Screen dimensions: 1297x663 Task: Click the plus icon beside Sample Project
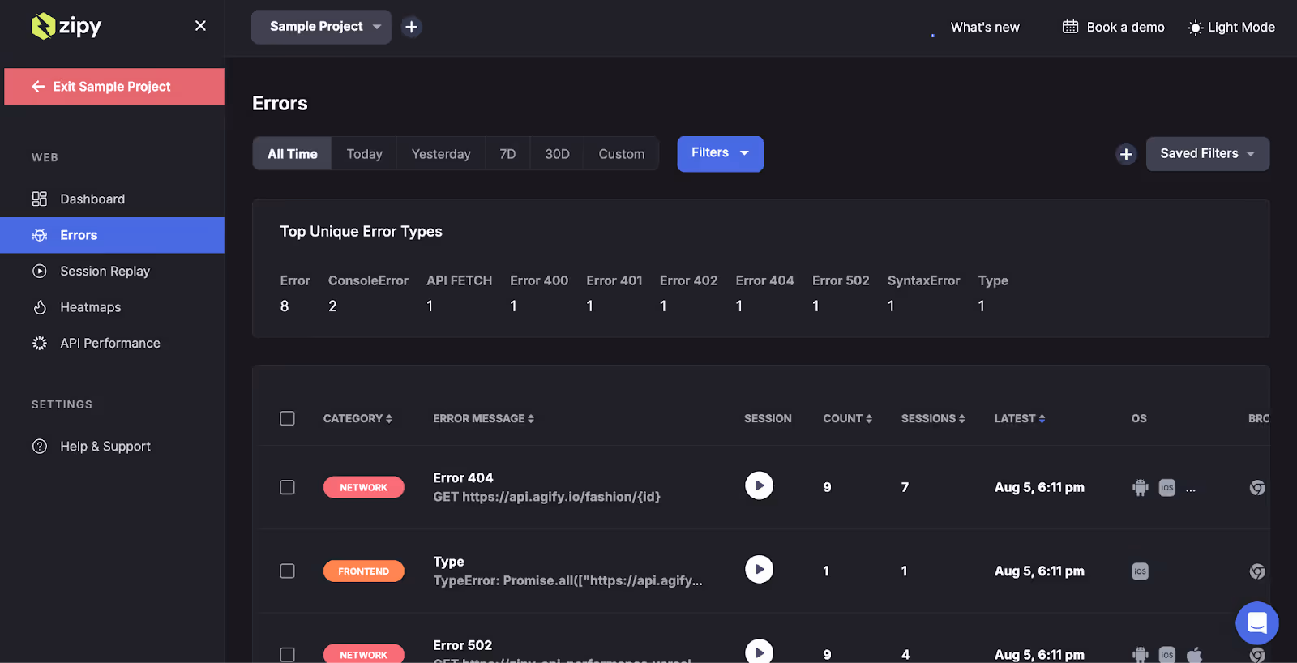click(412, 27)
